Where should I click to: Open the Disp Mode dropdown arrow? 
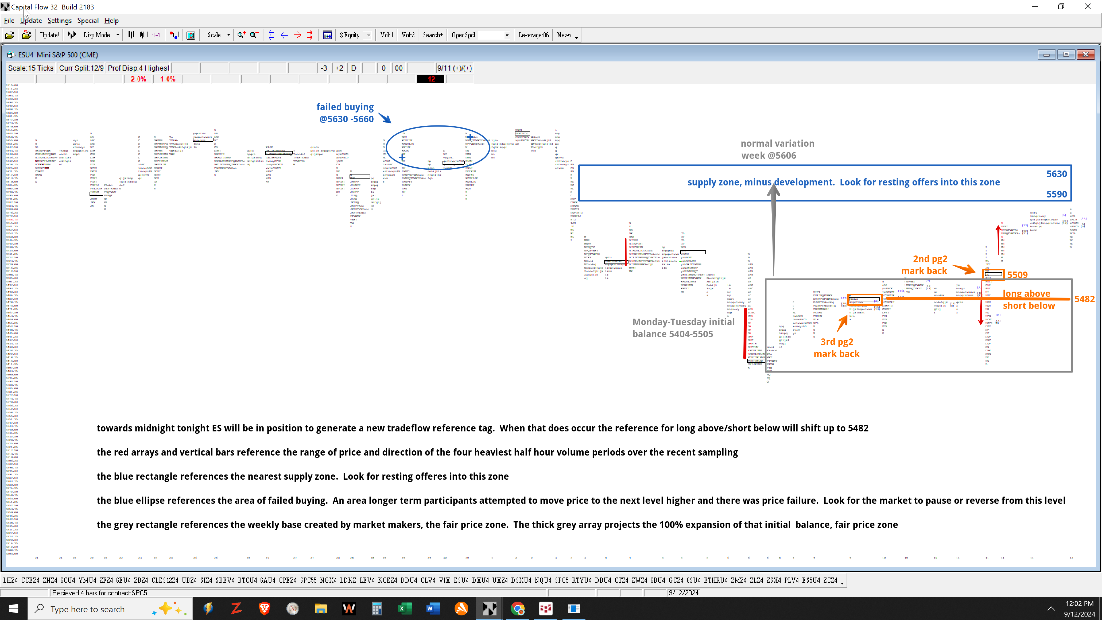click(118, 35)
